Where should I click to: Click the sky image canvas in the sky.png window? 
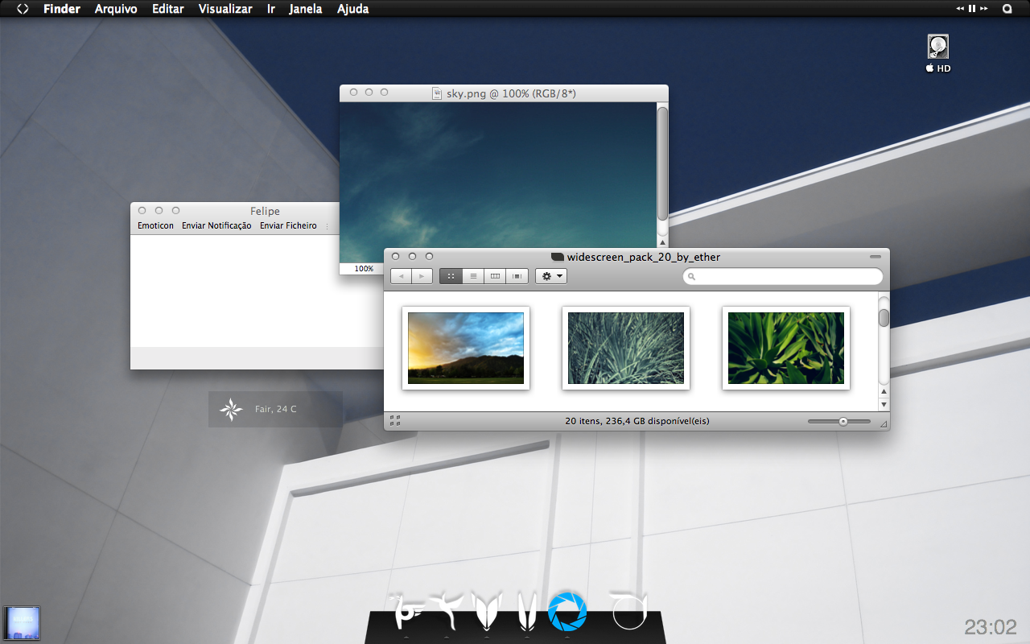[498, 182]
